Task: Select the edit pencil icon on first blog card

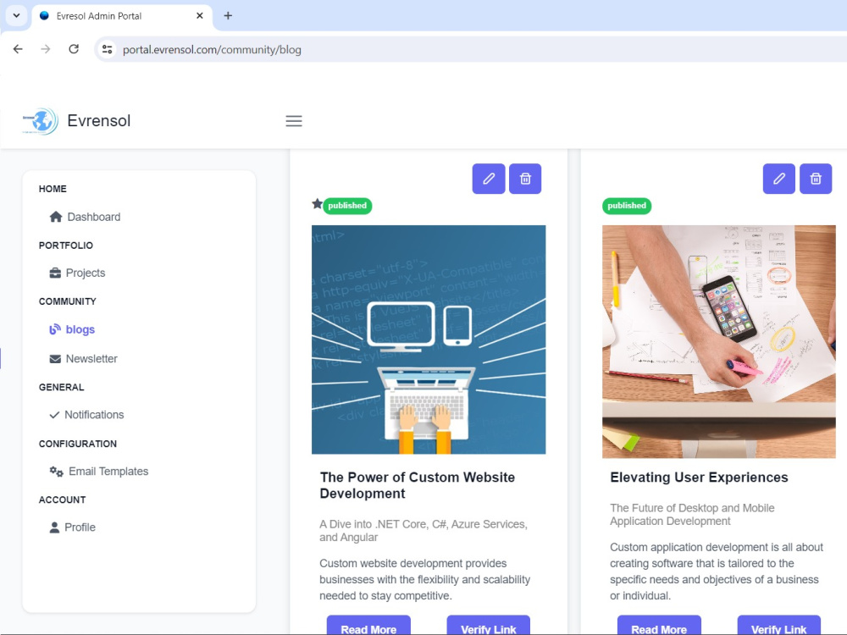Action: (489, 179)
